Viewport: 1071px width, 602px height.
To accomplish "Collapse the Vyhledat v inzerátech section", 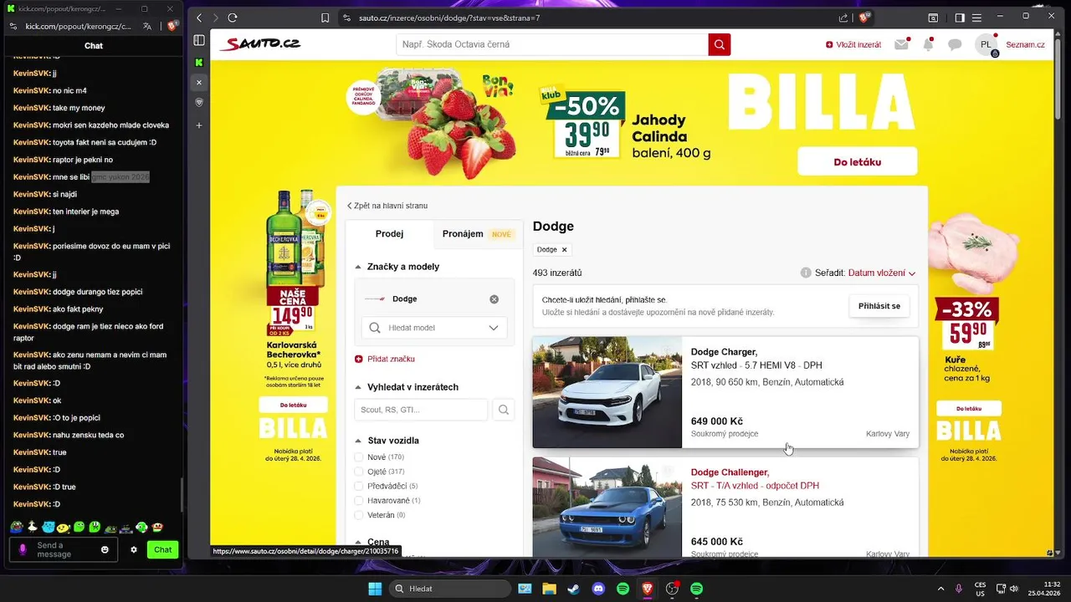I will [358, 387].
